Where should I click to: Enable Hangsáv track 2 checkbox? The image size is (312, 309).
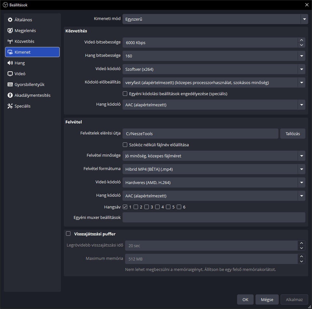[136, 207]
